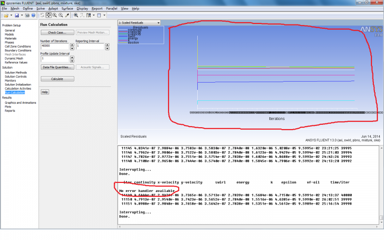Click the Calculate button

click(x=57, y=79)
